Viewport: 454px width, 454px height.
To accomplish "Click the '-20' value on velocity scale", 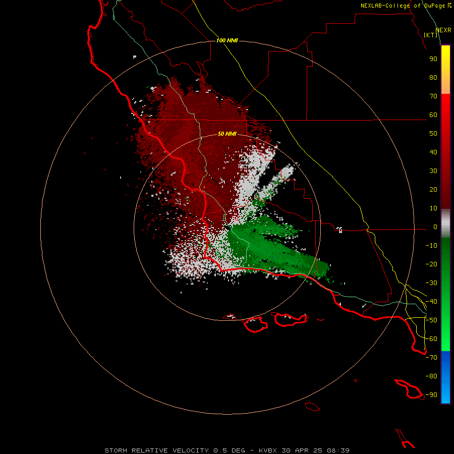I will (431, 264).
